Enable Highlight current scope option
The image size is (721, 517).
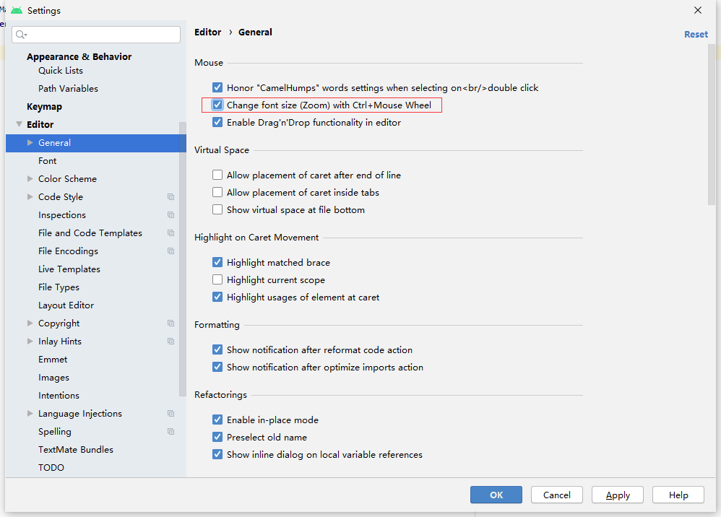(x=217, y=279)
